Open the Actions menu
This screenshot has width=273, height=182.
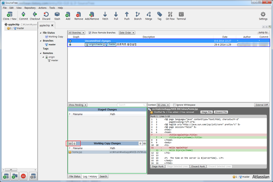(42, 8)
